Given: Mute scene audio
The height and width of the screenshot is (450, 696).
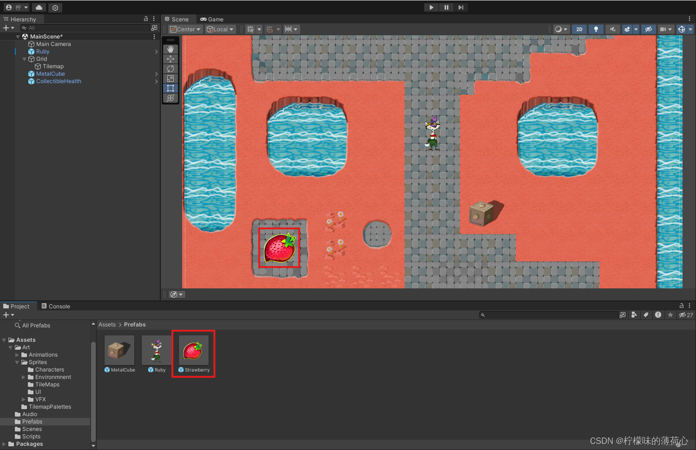Looking at the screenshot, I should pos(612,29).
